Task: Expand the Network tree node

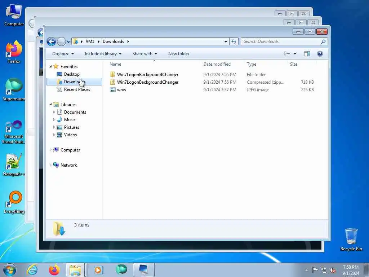Action: pos(50,165)
